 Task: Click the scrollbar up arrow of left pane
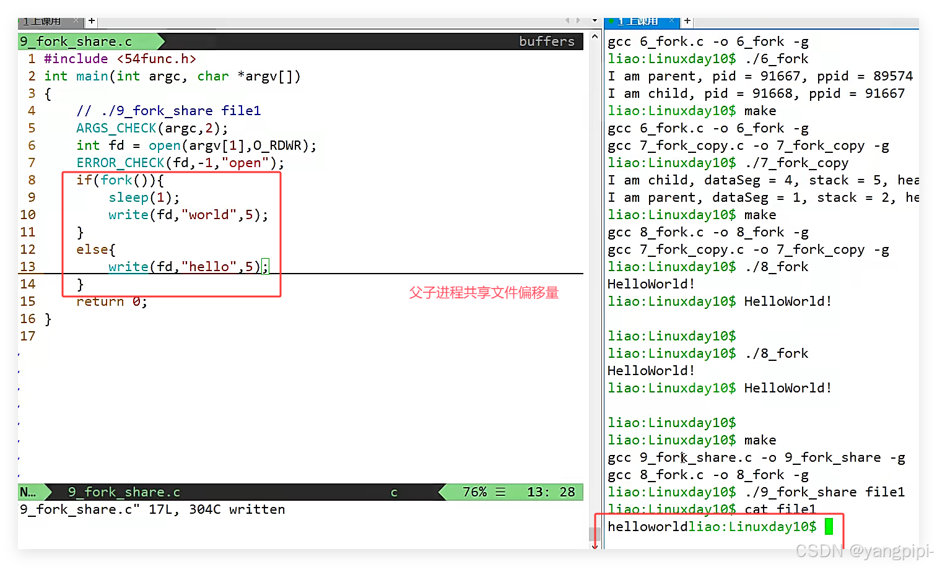click(x=595, y=37)
